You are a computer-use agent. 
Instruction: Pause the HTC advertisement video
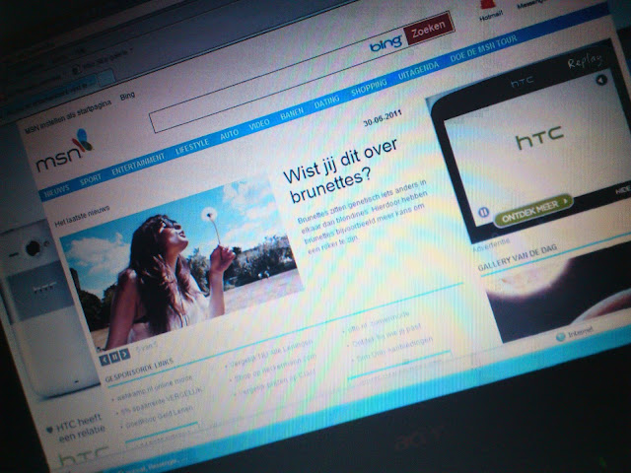[x=483, y=212]
